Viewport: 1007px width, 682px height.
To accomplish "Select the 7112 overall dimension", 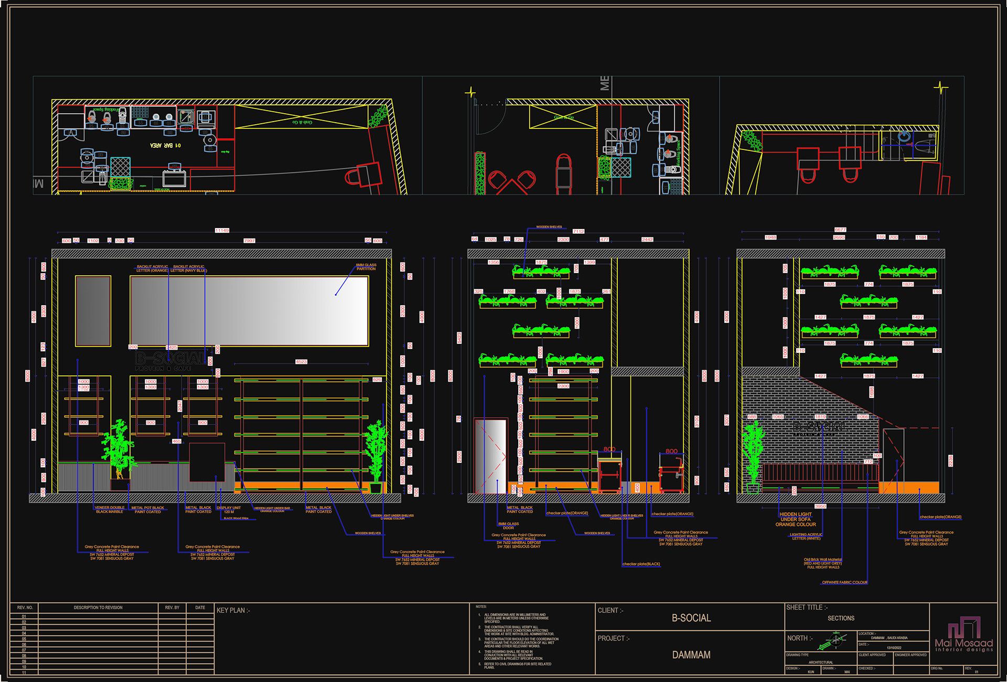I will [579, 231].
